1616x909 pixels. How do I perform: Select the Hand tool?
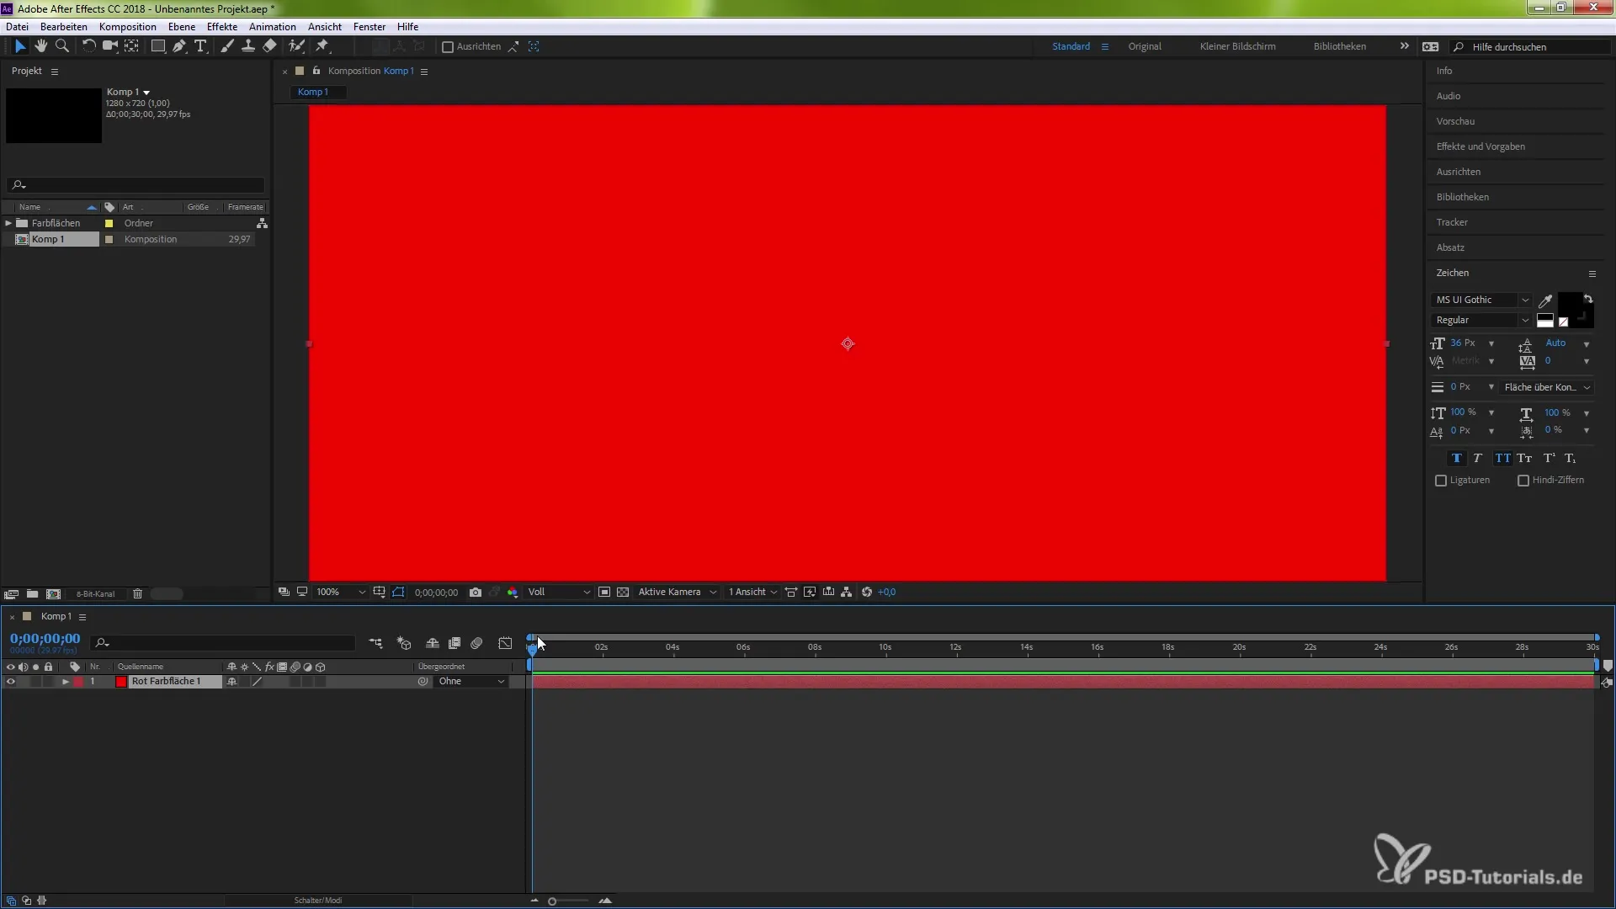(40, 46)
